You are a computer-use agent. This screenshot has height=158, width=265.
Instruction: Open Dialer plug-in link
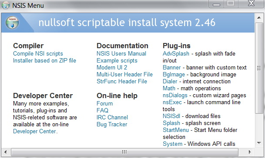tap(170, 81)
